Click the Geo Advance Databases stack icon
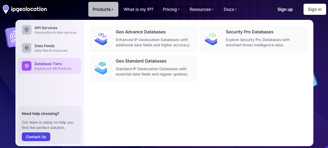The height and width of the screenshot is (148, 328). (101, 39)
